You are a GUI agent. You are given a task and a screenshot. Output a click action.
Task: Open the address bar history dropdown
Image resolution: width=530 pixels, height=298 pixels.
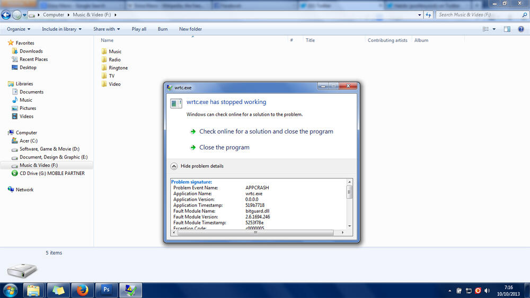[419, 15]
